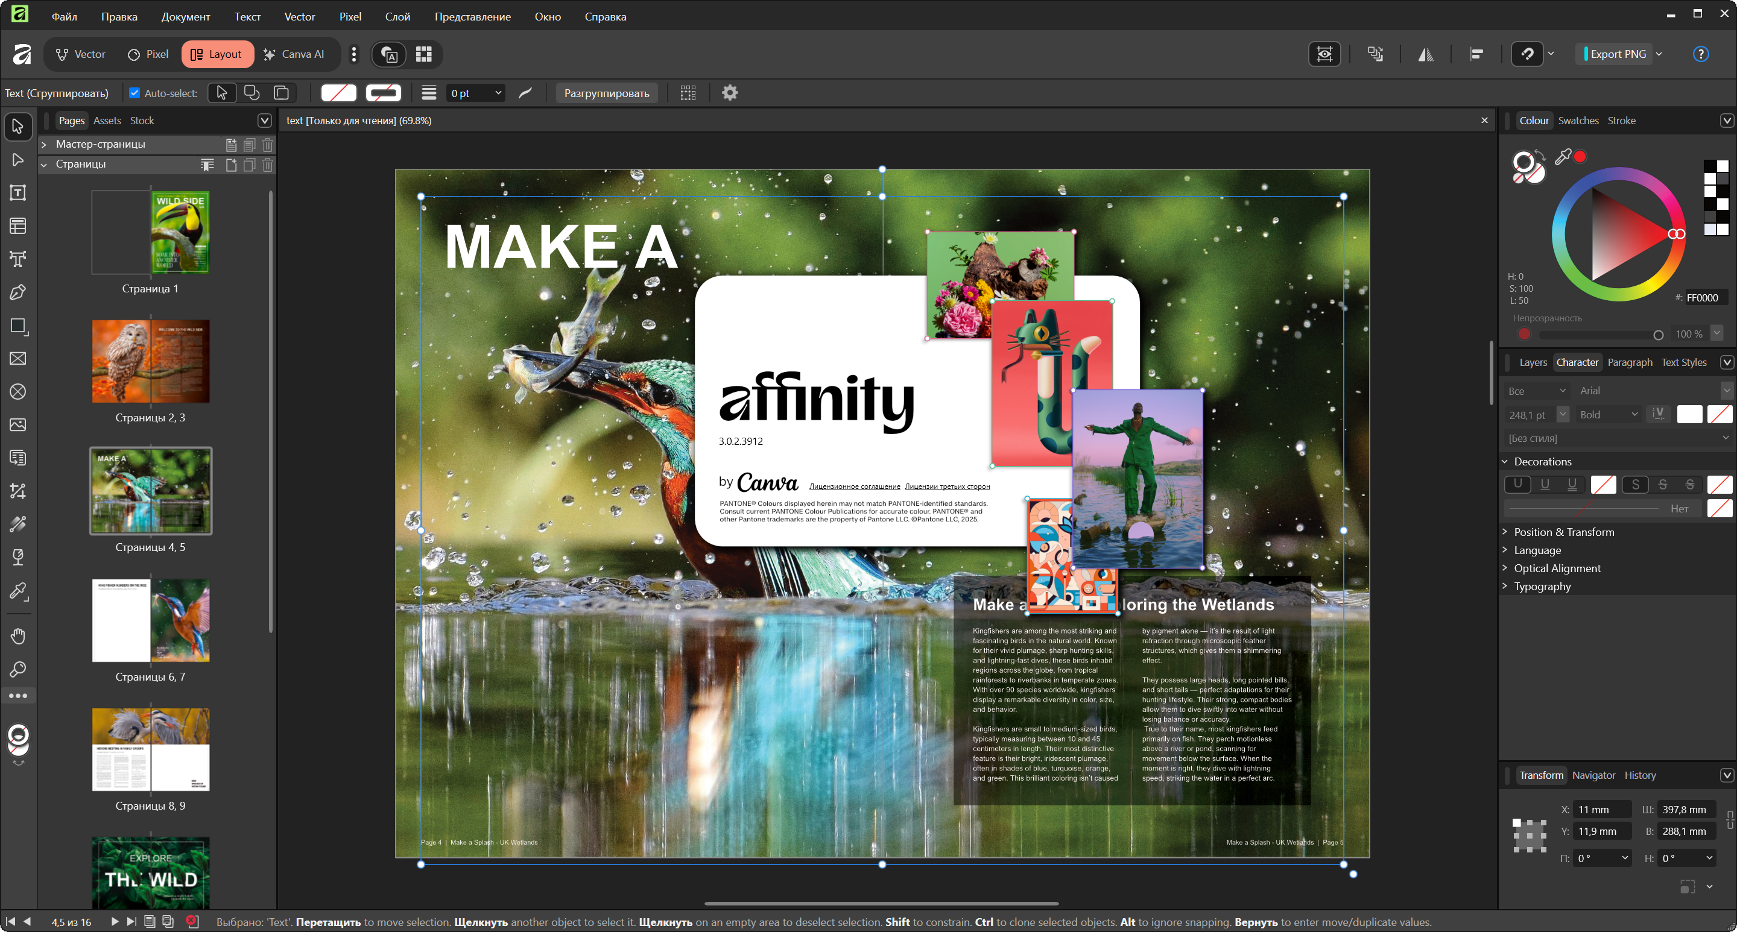Click the Table tool icon
1737x932 pixels.
coord(18,225)
